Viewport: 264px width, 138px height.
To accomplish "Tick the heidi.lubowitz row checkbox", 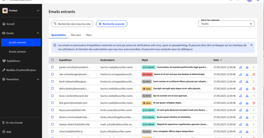I will (52, 82).
